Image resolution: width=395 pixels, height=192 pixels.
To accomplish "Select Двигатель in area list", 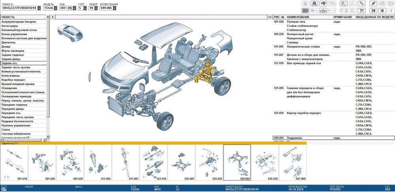I will click(23, 43).
